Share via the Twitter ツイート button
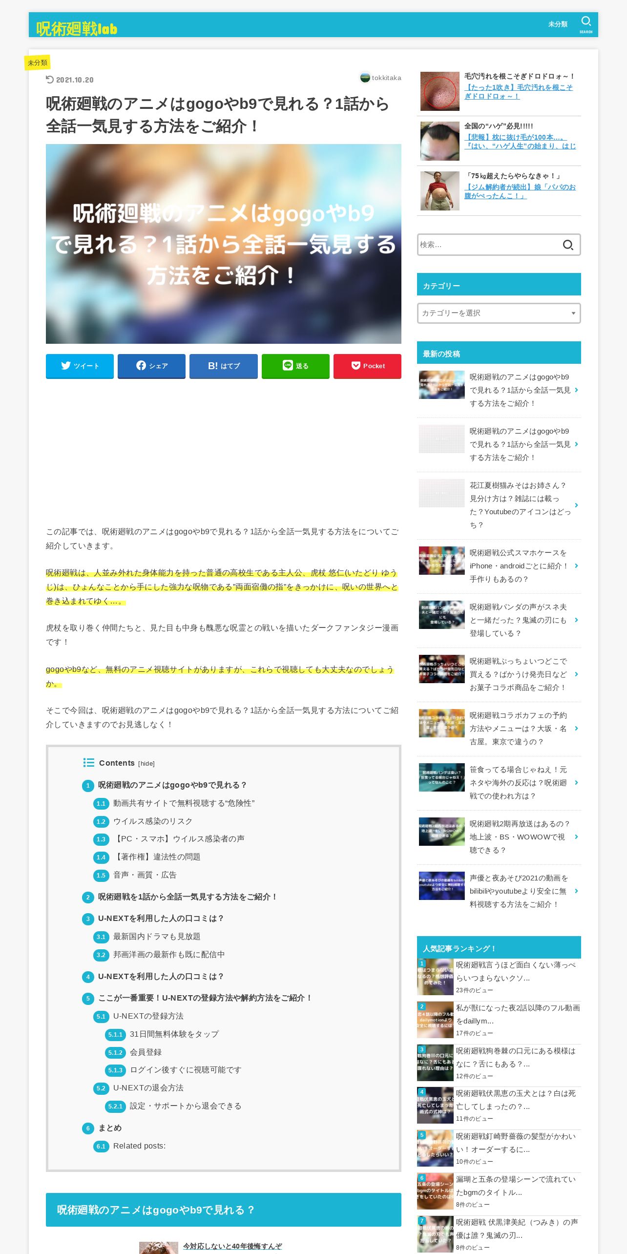 pyautogui.click(x=80, y=366)
